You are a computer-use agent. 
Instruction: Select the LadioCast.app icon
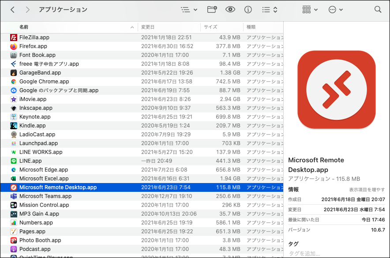coord(14,135)
